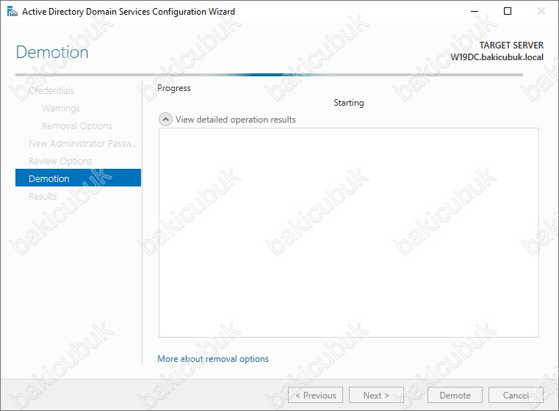The image size is (559, 411).
Task: Select New Administrator Password step
Action: point(83,144)
